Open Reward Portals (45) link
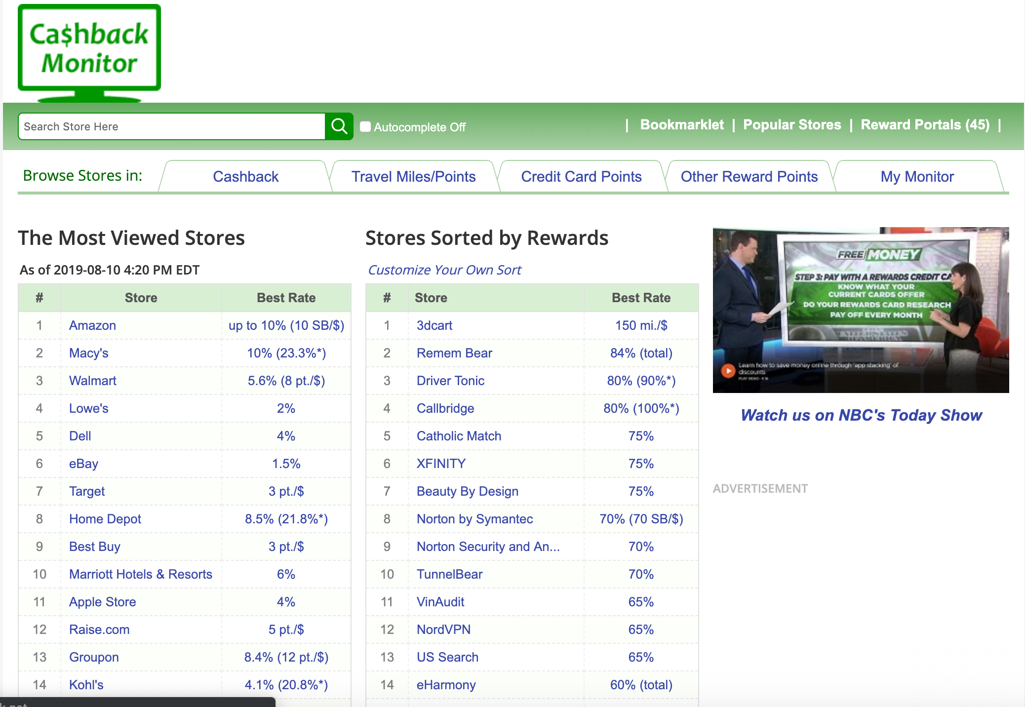 [x=925, y=125]
